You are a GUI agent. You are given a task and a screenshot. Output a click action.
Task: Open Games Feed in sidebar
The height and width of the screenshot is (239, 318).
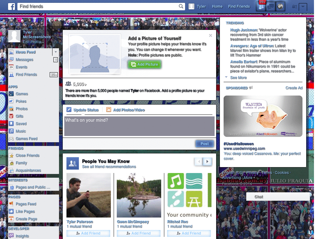coord(27,138)
